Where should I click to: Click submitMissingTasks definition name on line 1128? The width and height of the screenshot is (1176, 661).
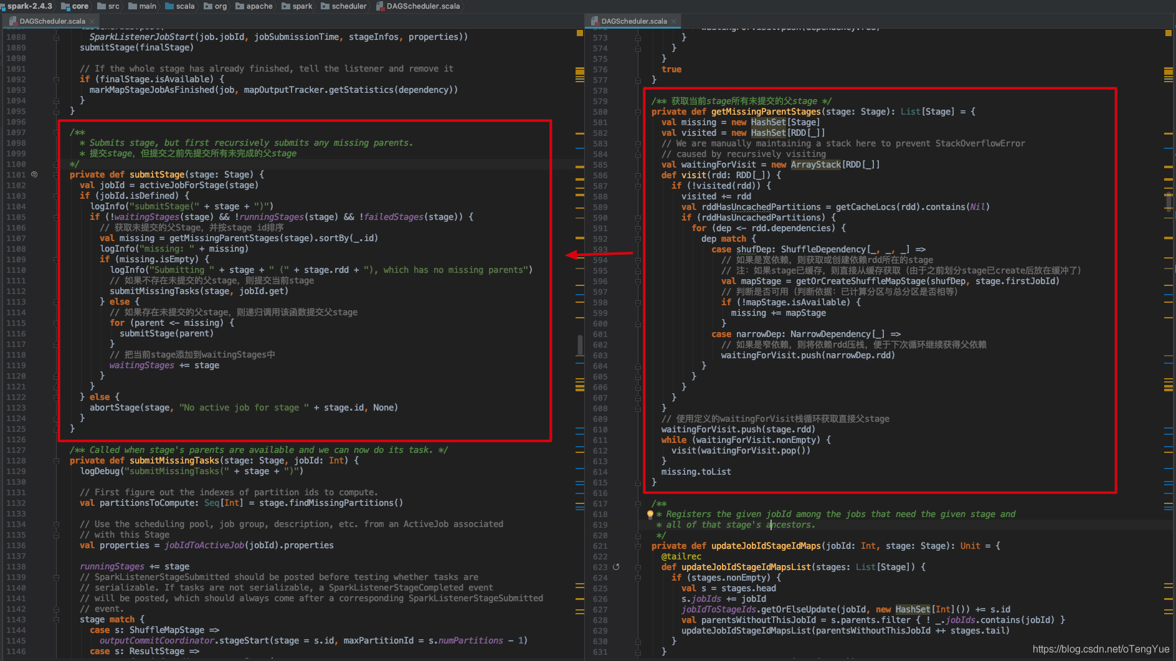[174, 460]
